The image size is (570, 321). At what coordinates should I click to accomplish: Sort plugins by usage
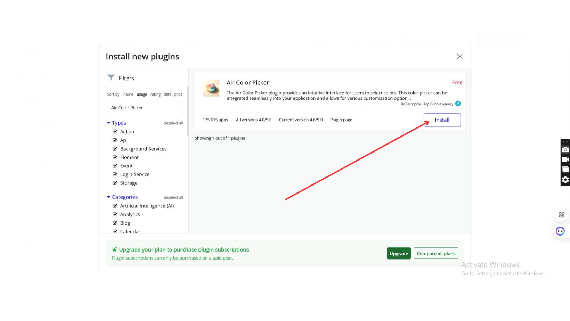142,94
